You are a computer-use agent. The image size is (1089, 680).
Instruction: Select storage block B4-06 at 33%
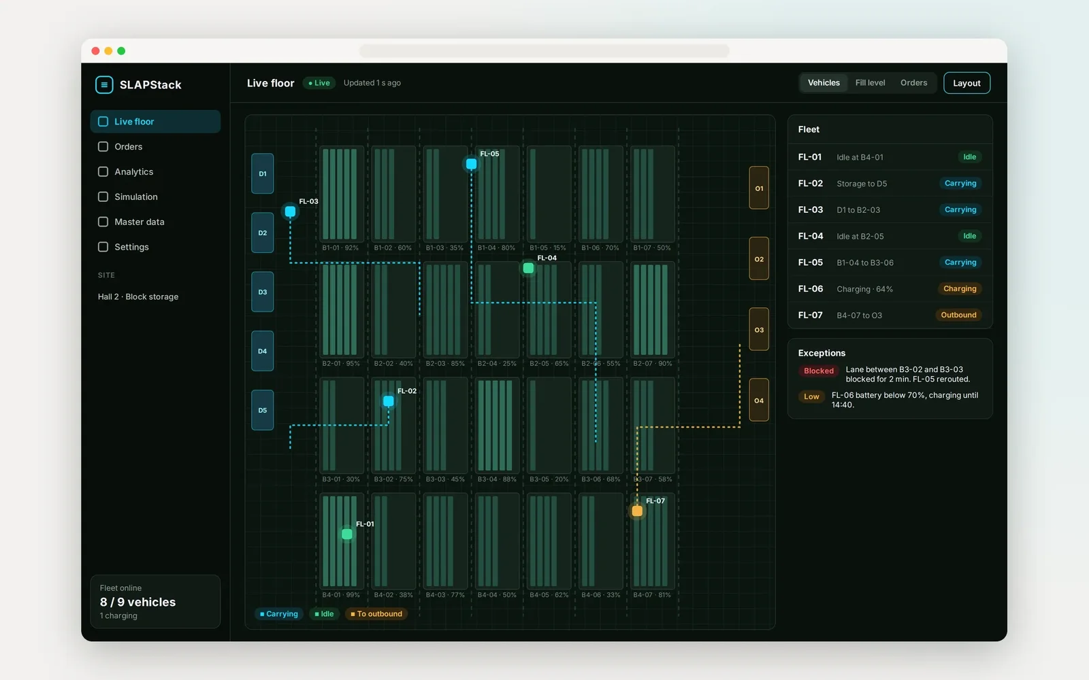600,541
